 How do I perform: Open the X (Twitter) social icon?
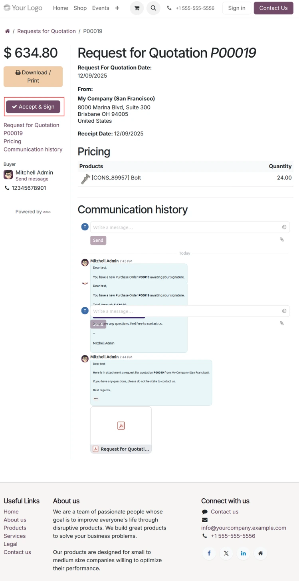click(226, 553)
